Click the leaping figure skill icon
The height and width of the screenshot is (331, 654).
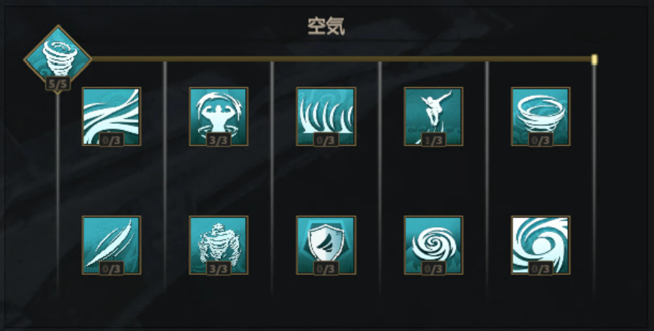[x=433, y=117]
